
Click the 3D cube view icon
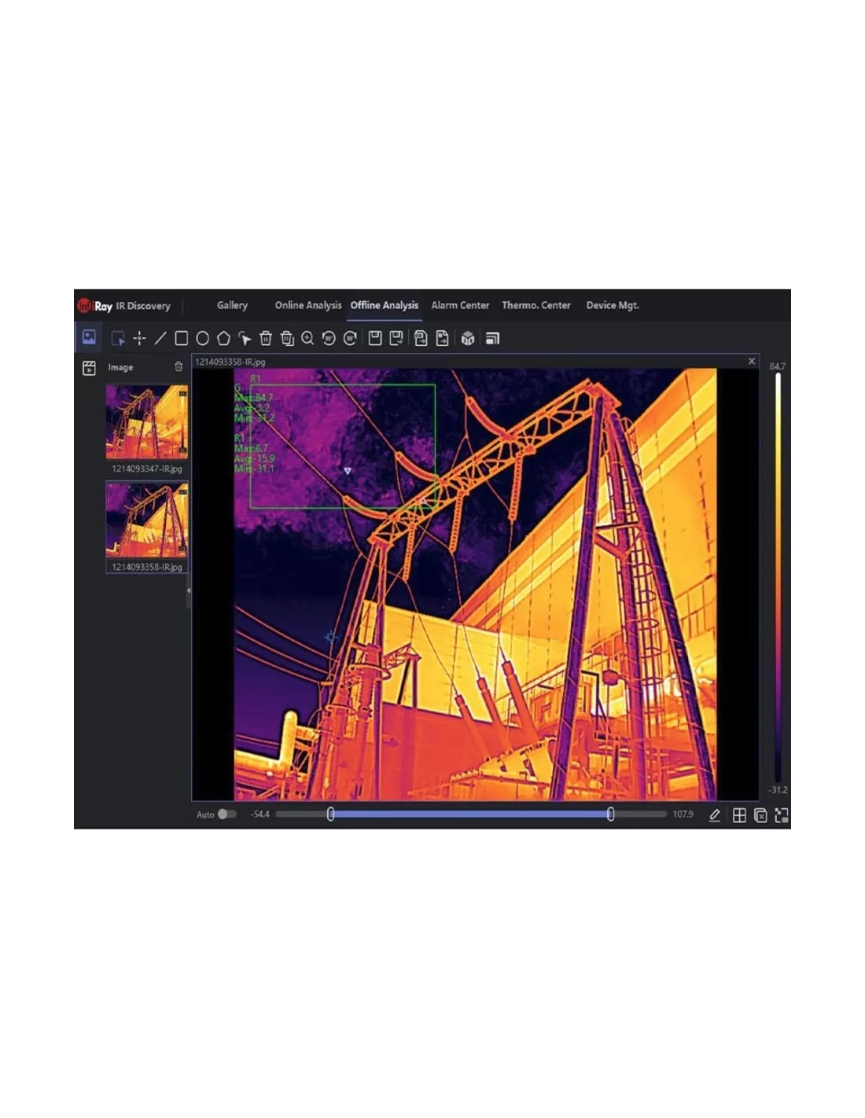468,339
